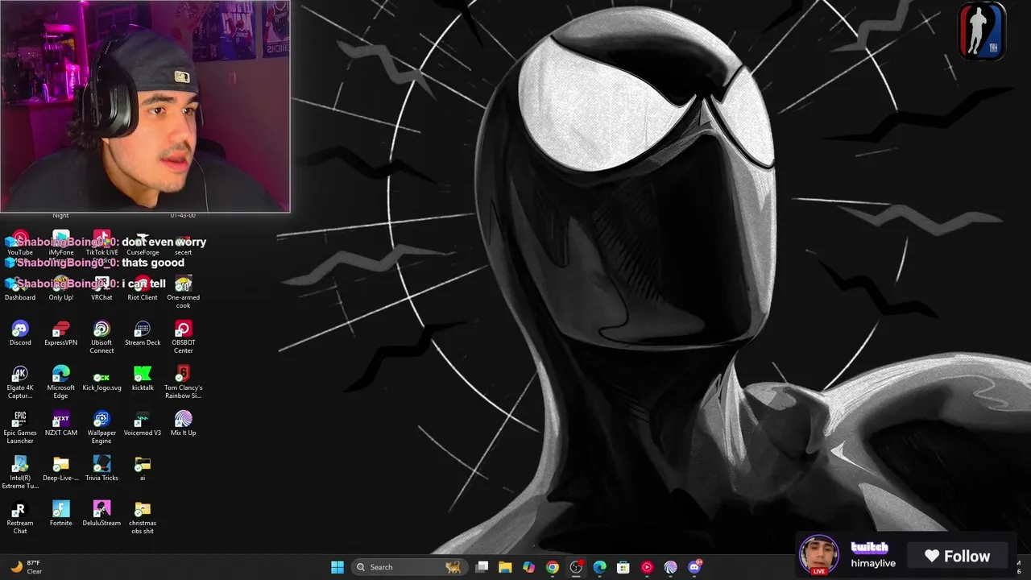
Task: Click the Follow button in the overlay
Action: coord(957,556)
